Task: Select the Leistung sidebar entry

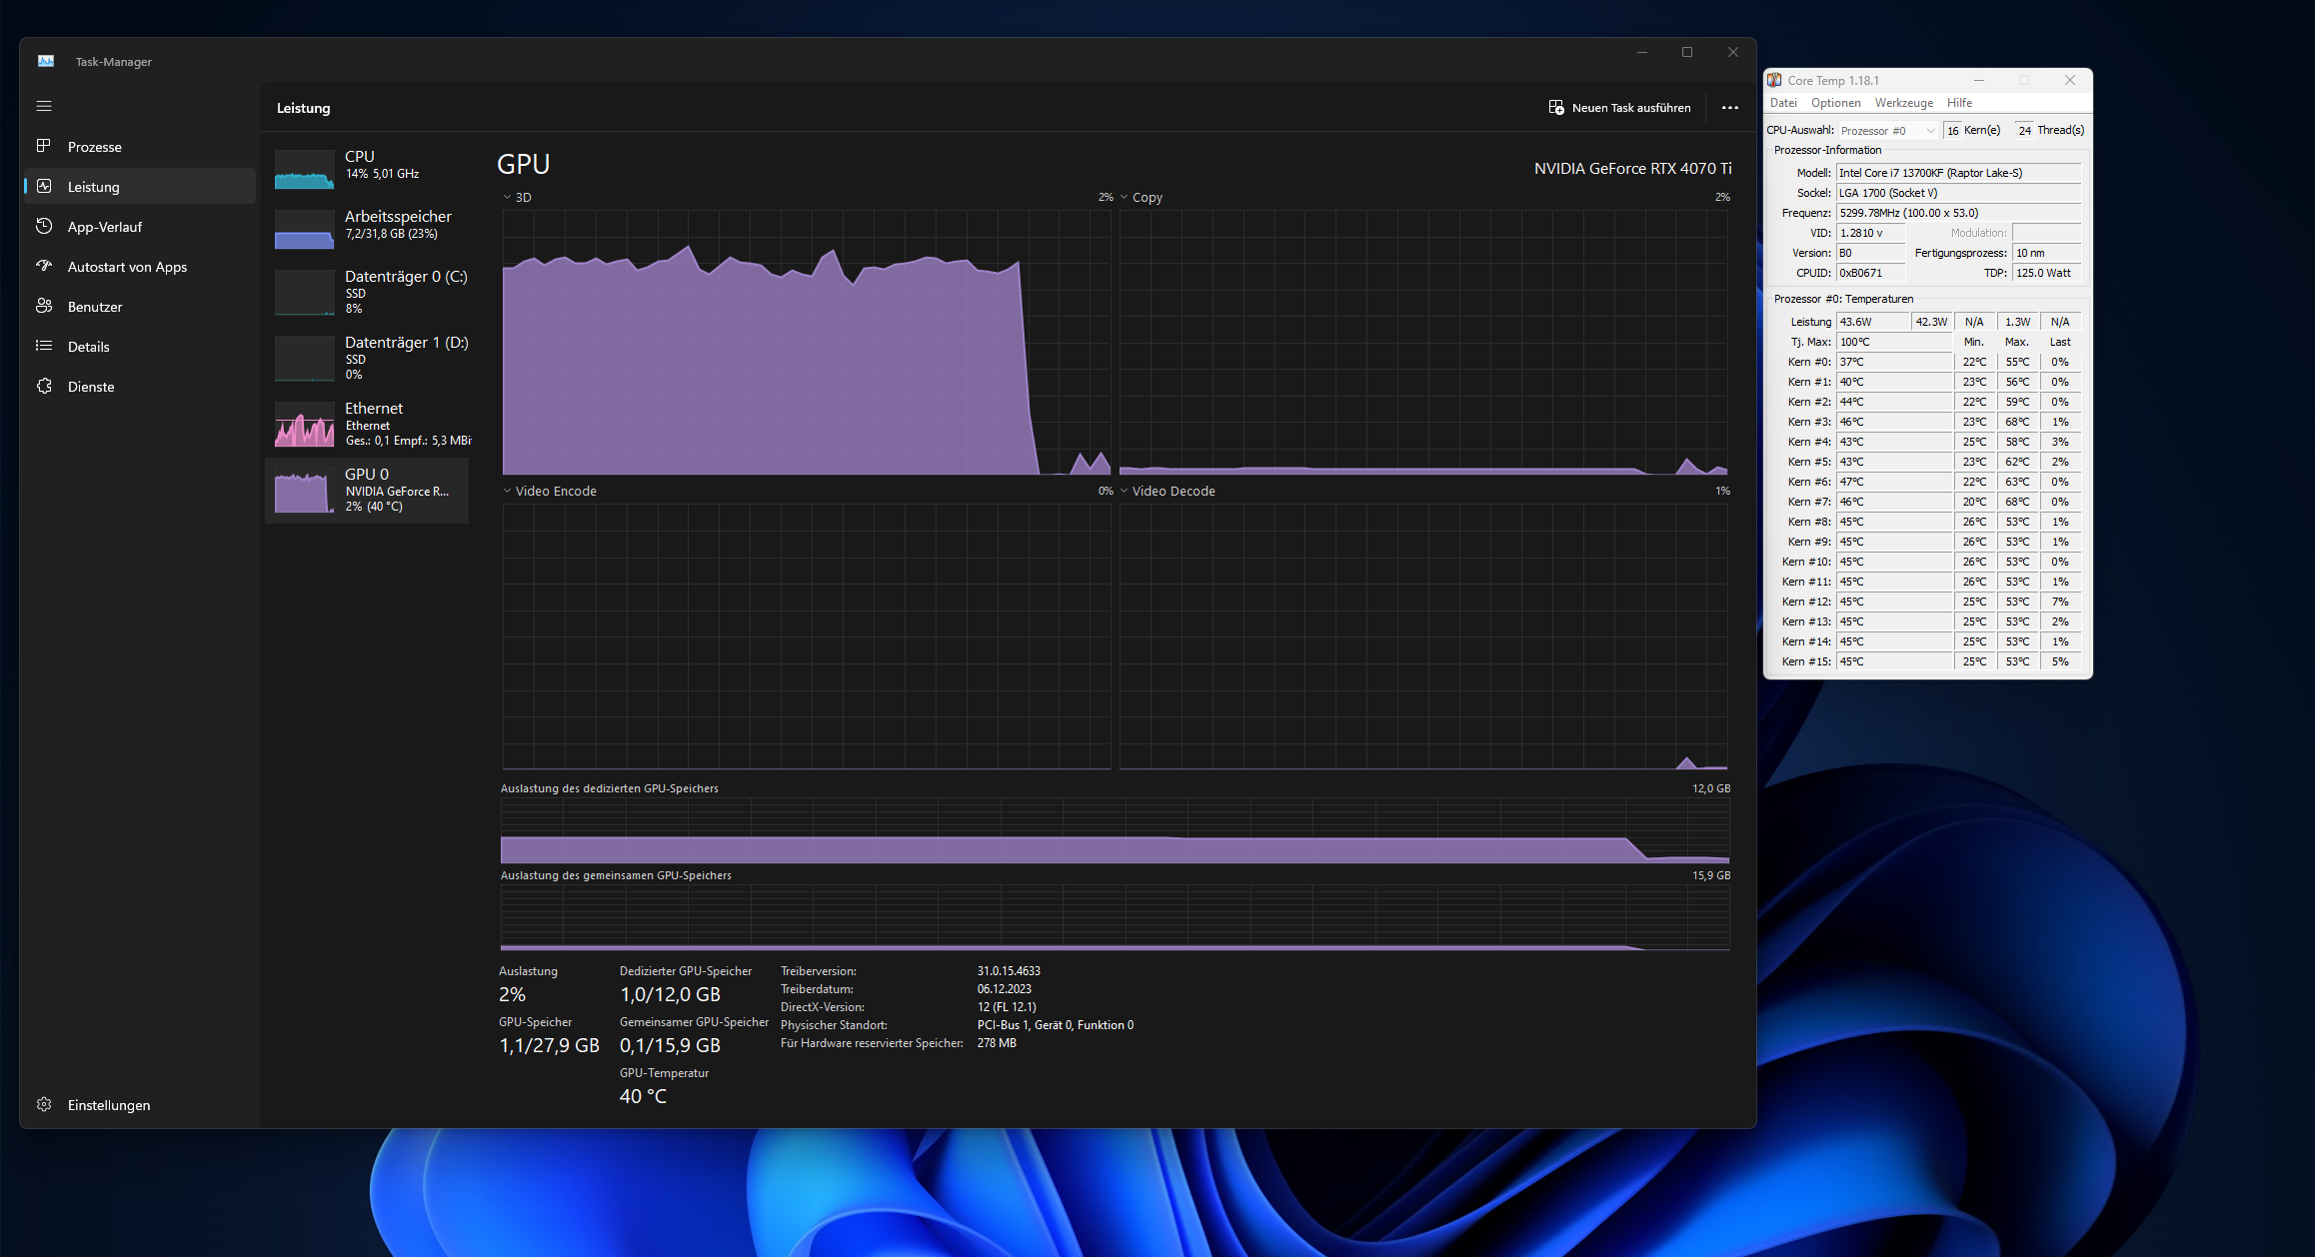Action: (140, 187)
